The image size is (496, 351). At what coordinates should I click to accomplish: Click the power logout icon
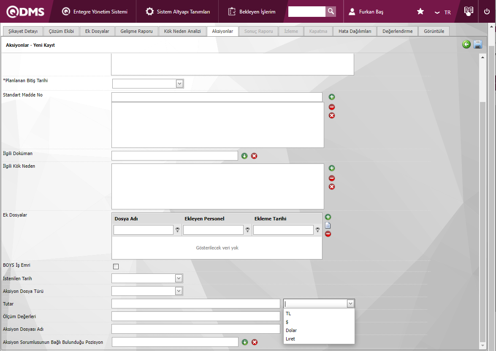point(487,12)
